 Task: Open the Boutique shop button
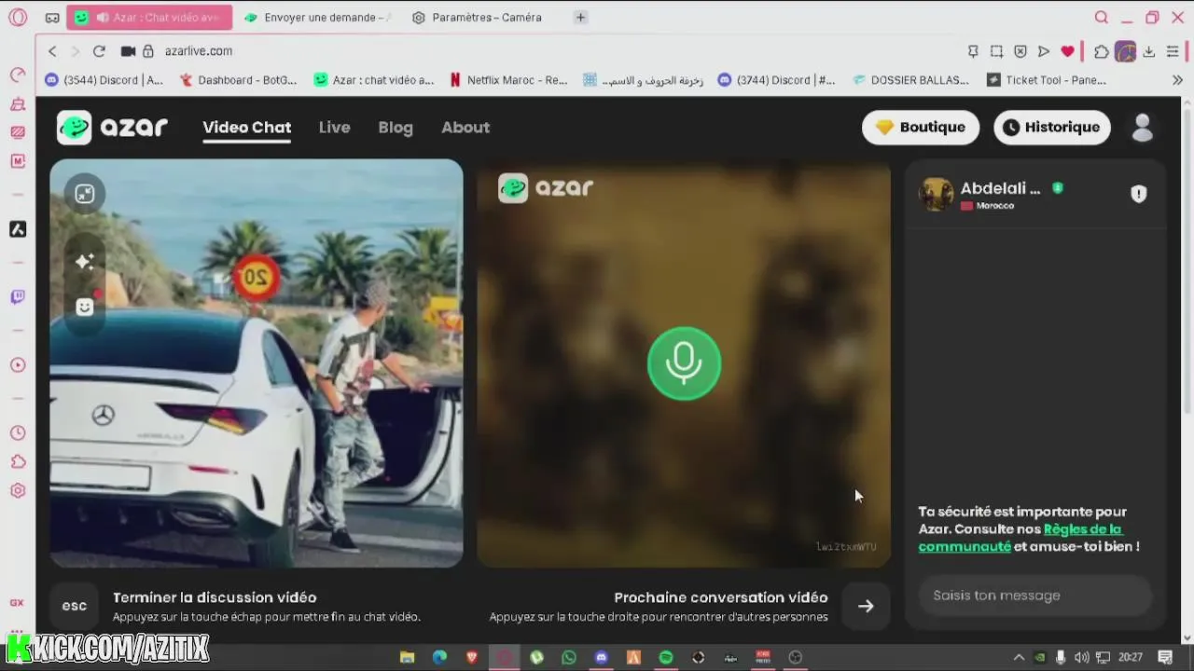point(921,128)
